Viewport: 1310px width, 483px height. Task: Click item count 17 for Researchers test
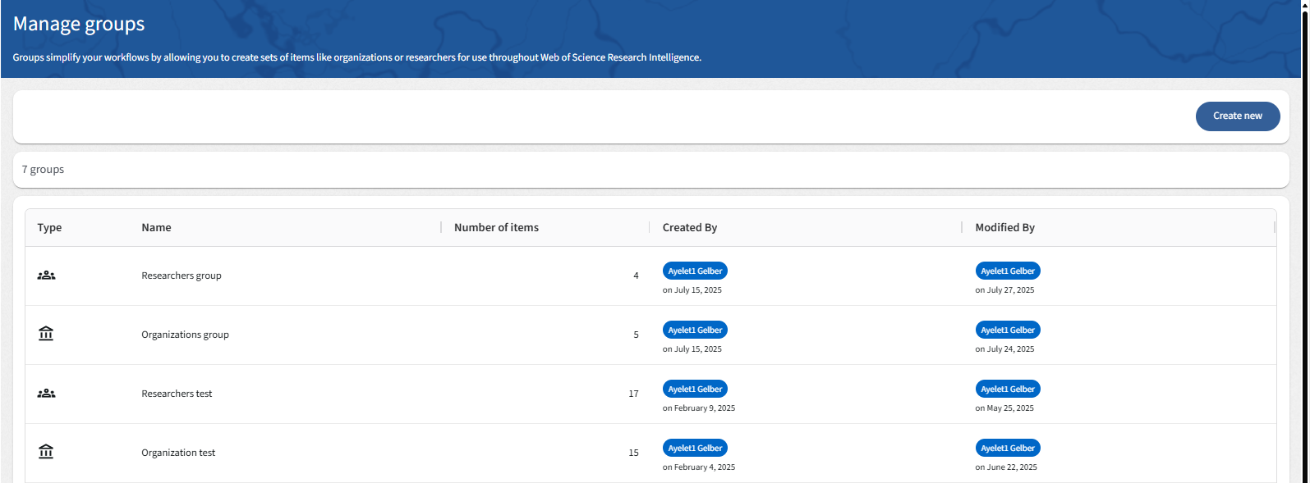633,394
